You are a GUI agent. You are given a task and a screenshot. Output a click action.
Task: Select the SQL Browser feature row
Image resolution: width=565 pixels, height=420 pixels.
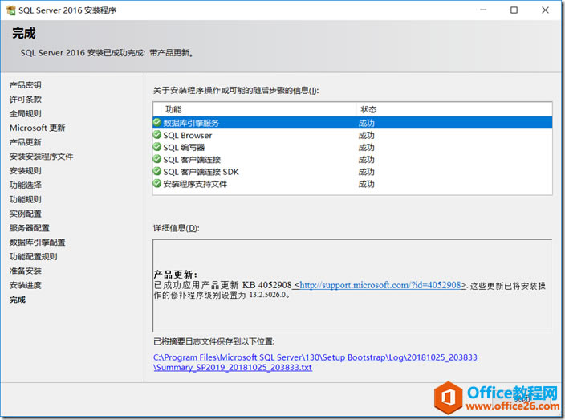click(352, 135)
